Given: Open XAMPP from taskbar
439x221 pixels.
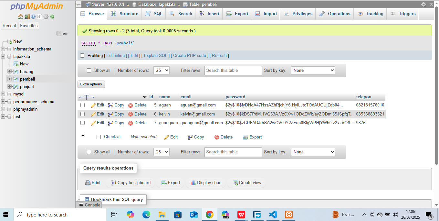Looking at the screenshot, I should click(x=288, y=215).
